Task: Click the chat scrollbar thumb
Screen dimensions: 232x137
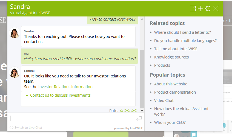Action: click(142, 79)
